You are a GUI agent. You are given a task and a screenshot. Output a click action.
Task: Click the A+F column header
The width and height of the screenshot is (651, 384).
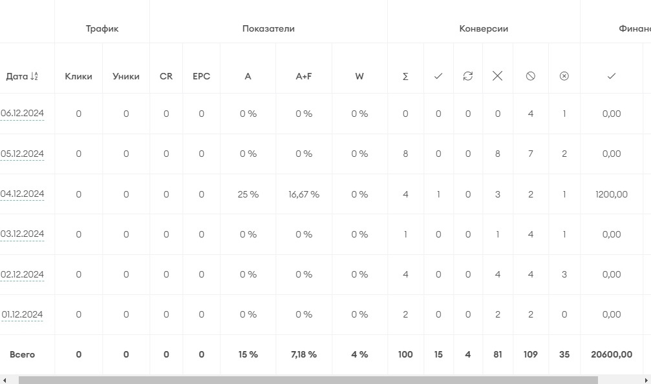click(304, 76)
